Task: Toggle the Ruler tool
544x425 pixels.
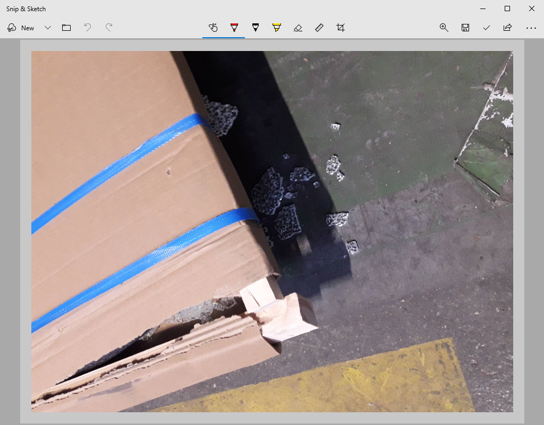Action: click(x=319, y=28)
